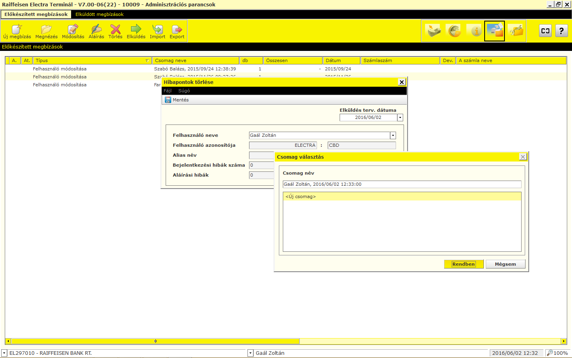Click the Export toolbar icon
This screenshot has width=572, height=358.
coord(177,29)
